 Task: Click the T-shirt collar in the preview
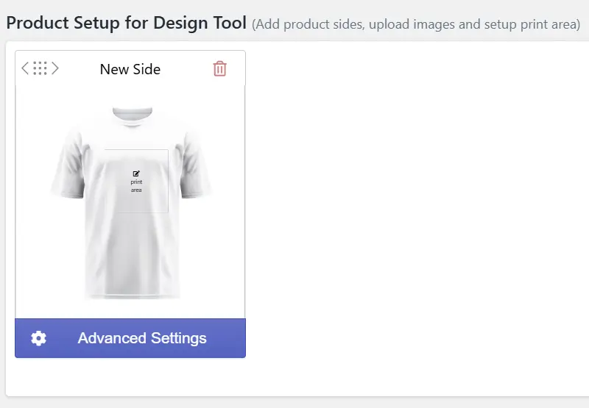pyautogui.click(x=133, y=115)
